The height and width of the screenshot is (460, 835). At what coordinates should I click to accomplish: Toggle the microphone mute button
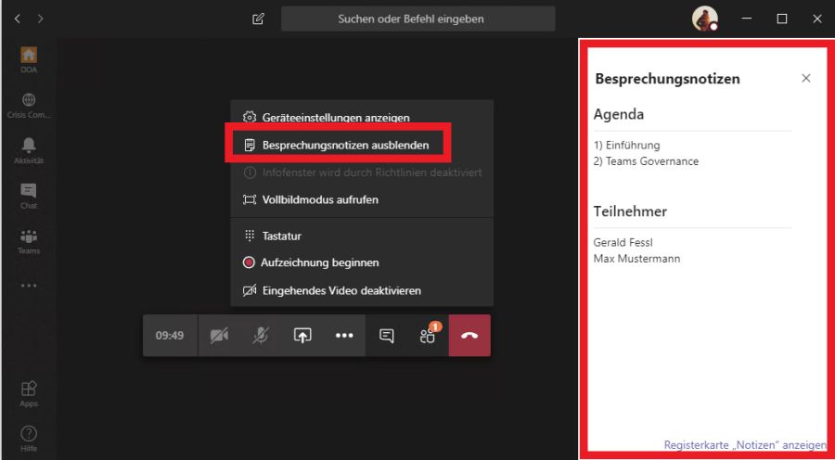[261, 336]
